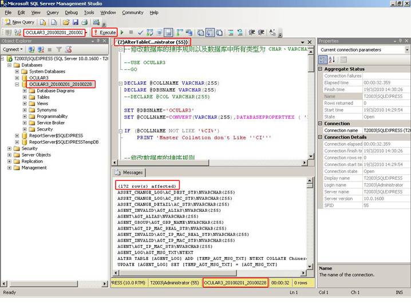Expand the OCULAR3 database node

point(17,78)
